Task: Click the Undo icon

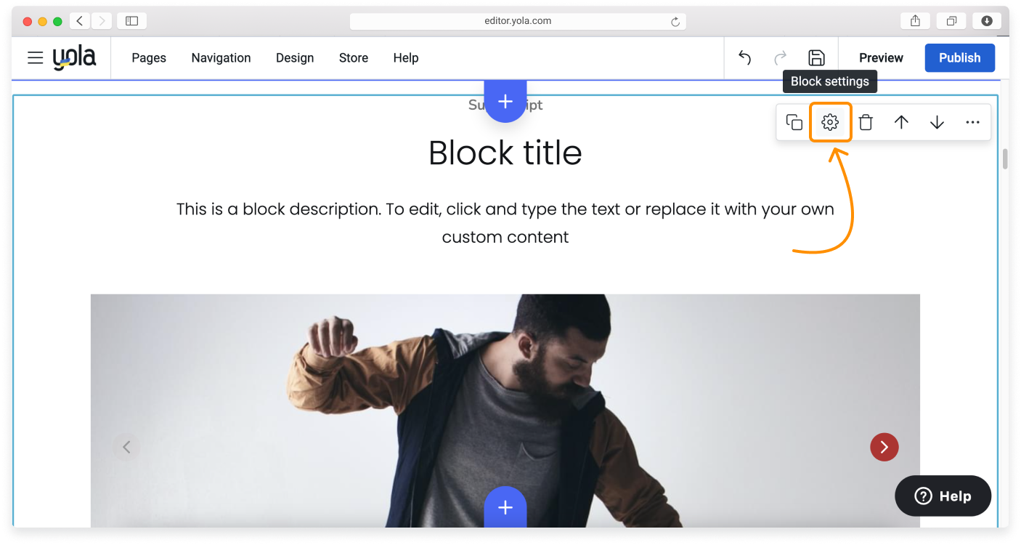Action: point(744,57)
